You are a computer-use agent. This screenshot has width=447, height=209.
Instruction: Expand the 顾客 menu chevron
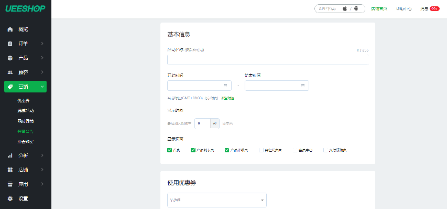point(42,72)
